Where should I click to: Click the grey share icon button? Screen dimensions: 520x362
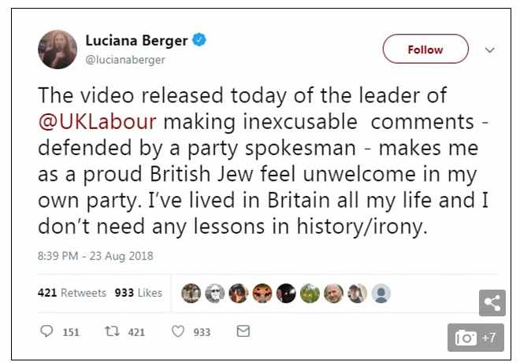coord(492,303)
